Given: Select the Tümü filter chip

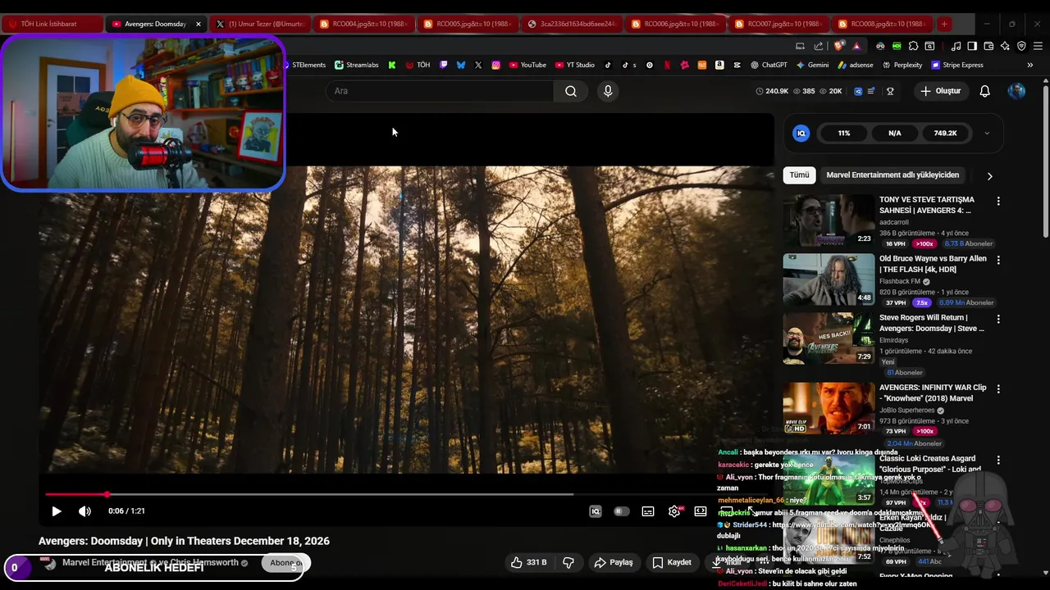Looking at the screenshot, I should 800,175.
